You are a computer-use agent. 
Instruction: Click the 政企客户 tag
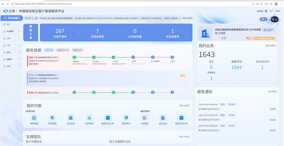[268, 30]
